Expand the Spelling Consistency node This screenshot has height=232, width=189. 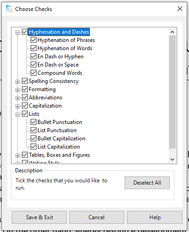(17, 82)
